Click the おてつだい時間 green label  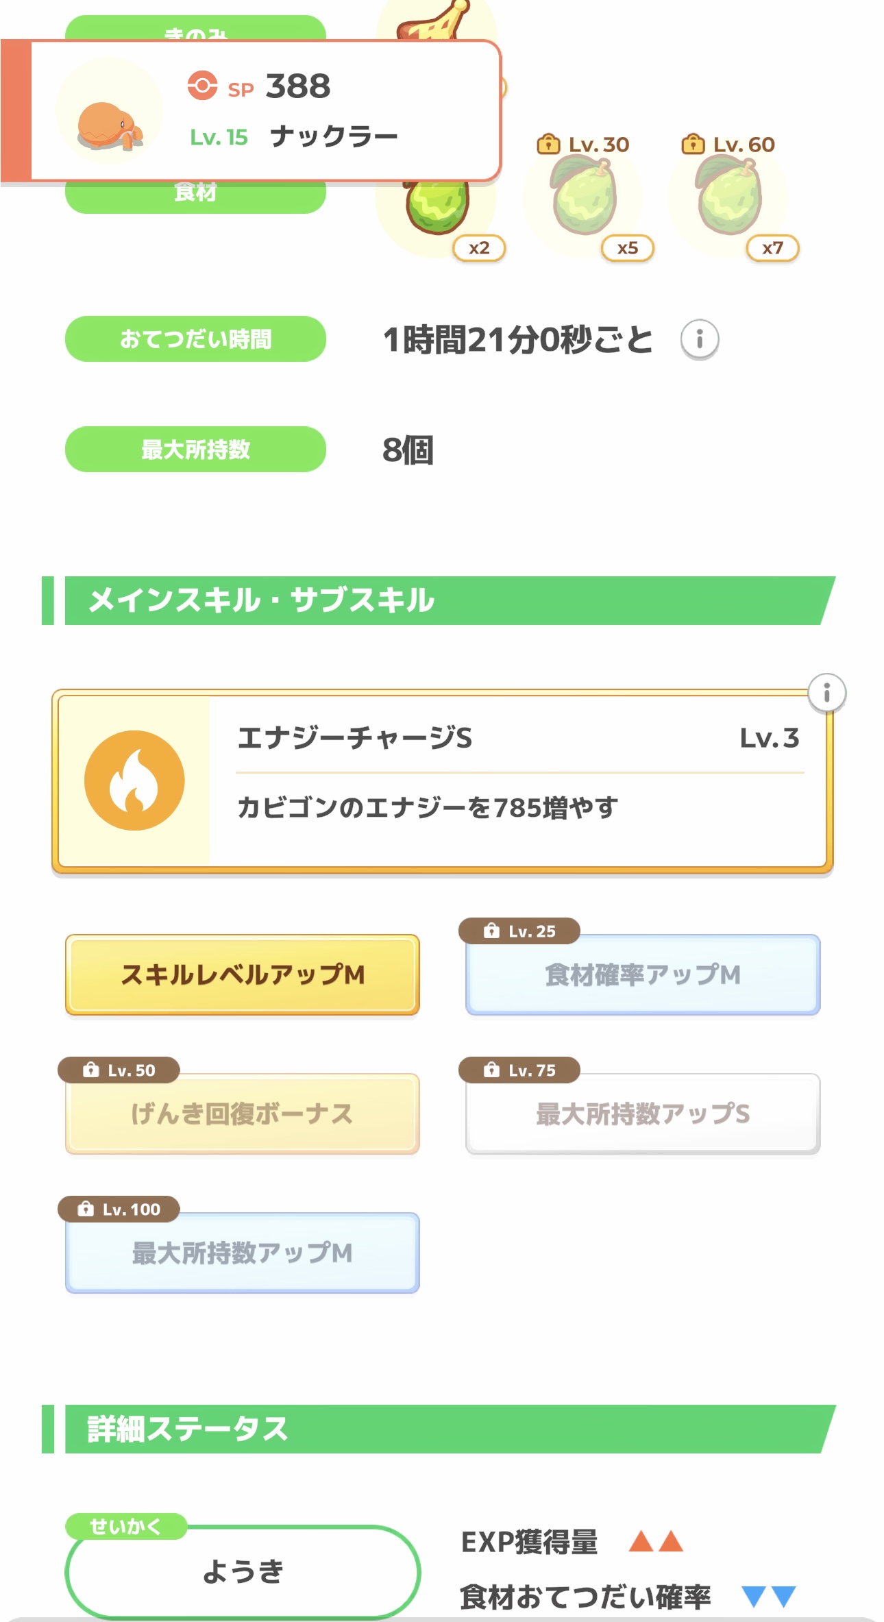tap(195, 339)
